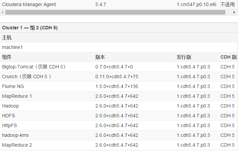Screen dimensions: 238x151
Task: Select the hadoop-kms row
Action: point(119,135)
